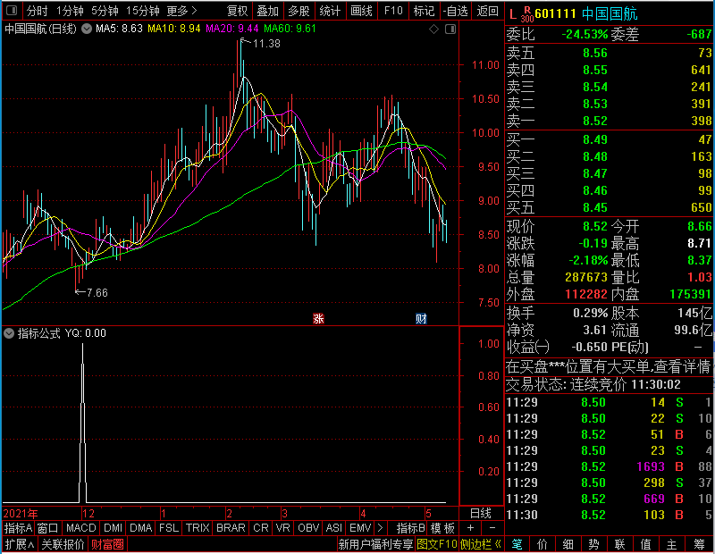The height and width of the screenshot is (554, 715).
Task: Activate 画线 drawing tools
Action: tap(362, 11)
